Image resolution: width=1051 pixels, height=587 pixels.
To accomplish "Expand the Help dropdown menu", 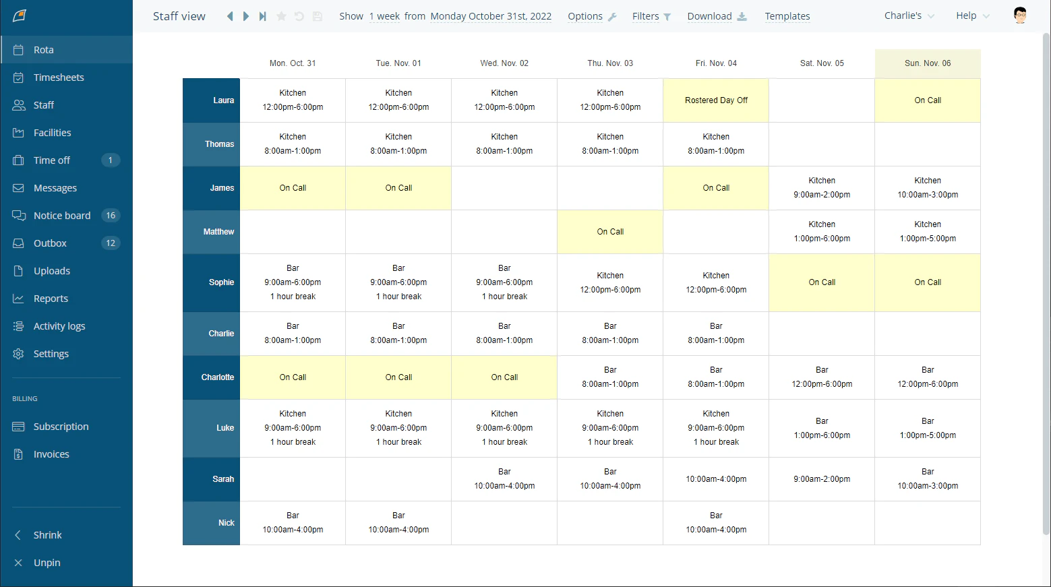I will (x=971, y=16).
